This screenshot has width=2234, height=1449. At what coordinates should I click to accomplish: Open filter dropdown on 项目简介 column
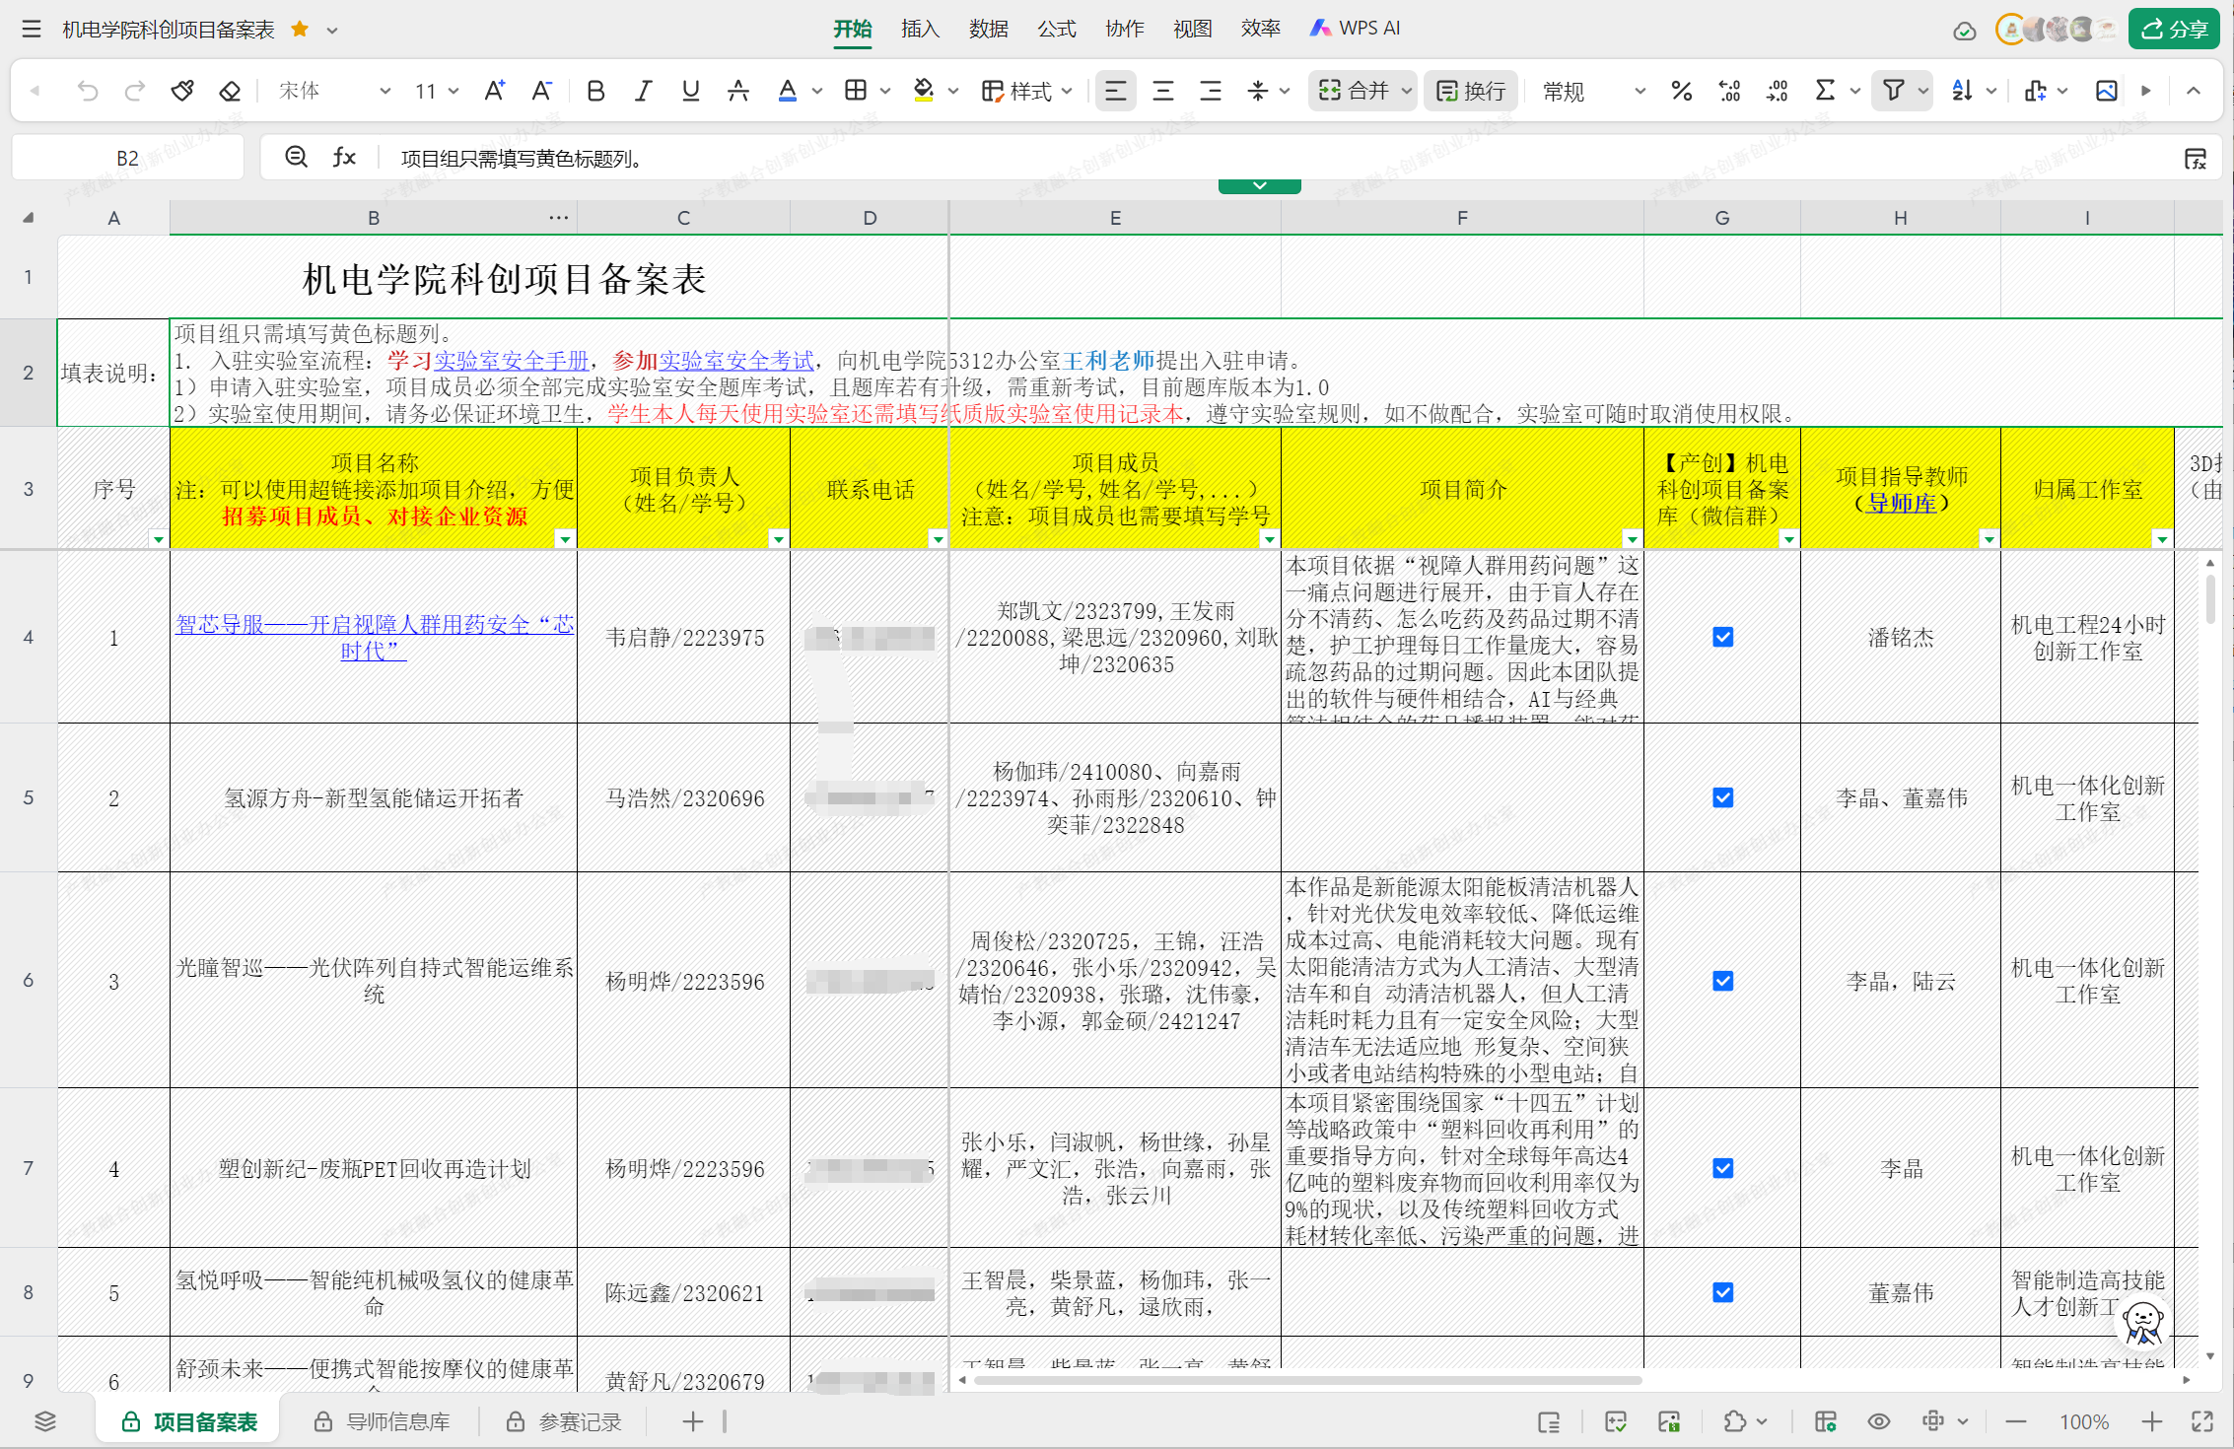point(1632,539)
